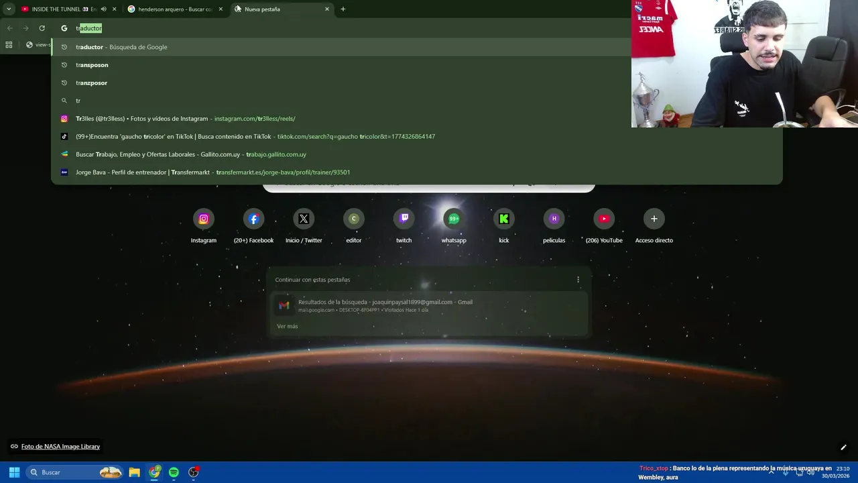Open the twitch shortcut tile

pyautogui.click(x=404, y=227)
